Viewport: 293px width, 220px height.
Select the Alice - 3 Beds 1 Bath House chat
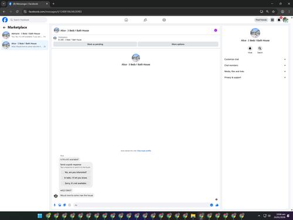(25, 45)
